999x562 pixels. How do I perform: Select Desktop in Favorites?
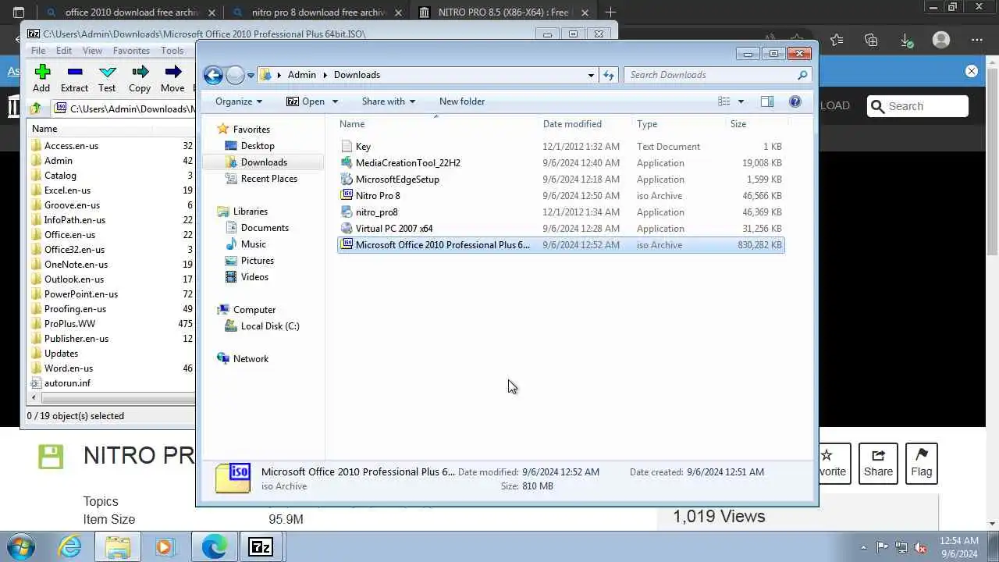(x=257, y=146)
